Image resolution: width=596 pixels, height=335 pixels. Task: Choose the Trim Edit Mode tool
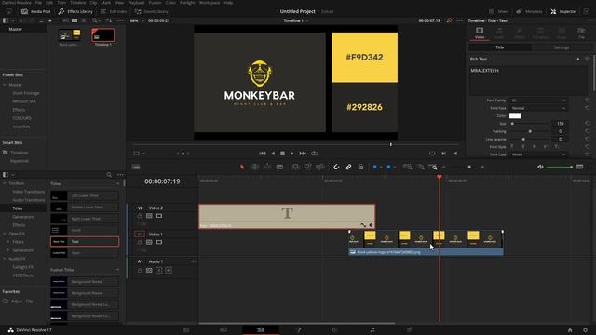254,167
